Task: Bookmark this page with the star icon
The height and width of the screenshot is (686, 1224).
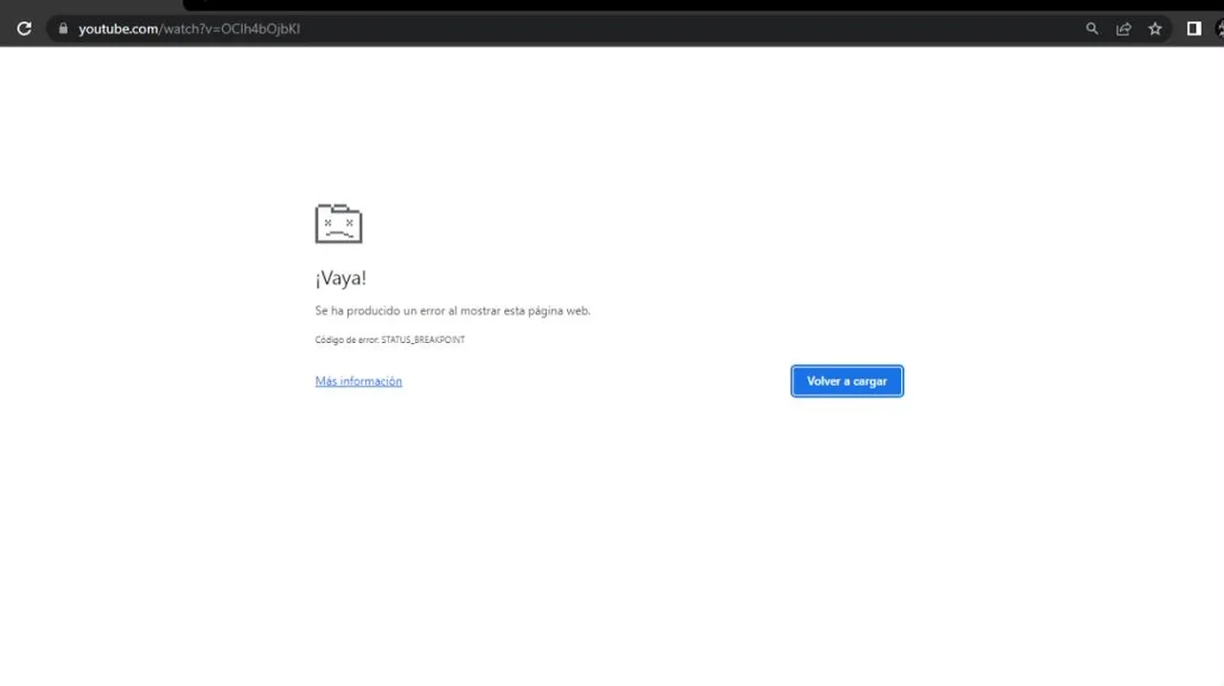Action: 1155,29
